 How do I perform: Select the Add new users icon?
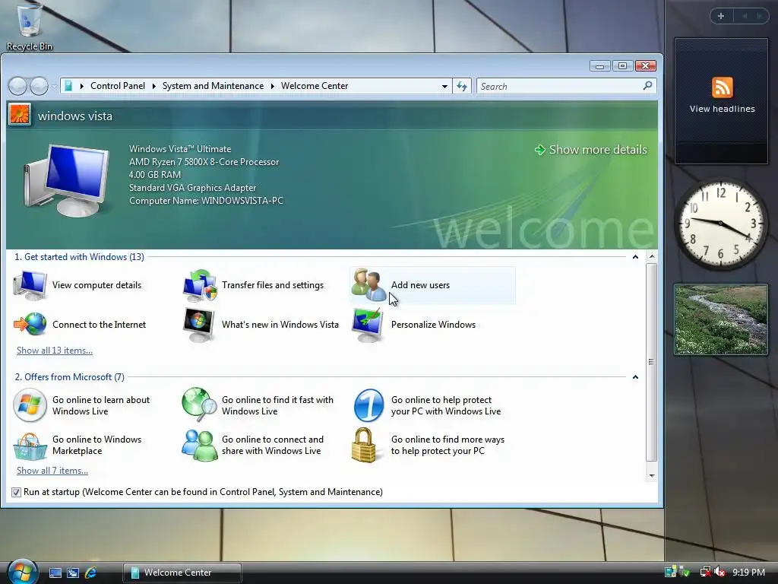click(x=368, y=285)
